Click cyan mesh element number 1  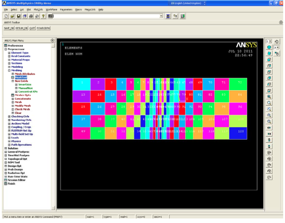(x=82, y=84)
